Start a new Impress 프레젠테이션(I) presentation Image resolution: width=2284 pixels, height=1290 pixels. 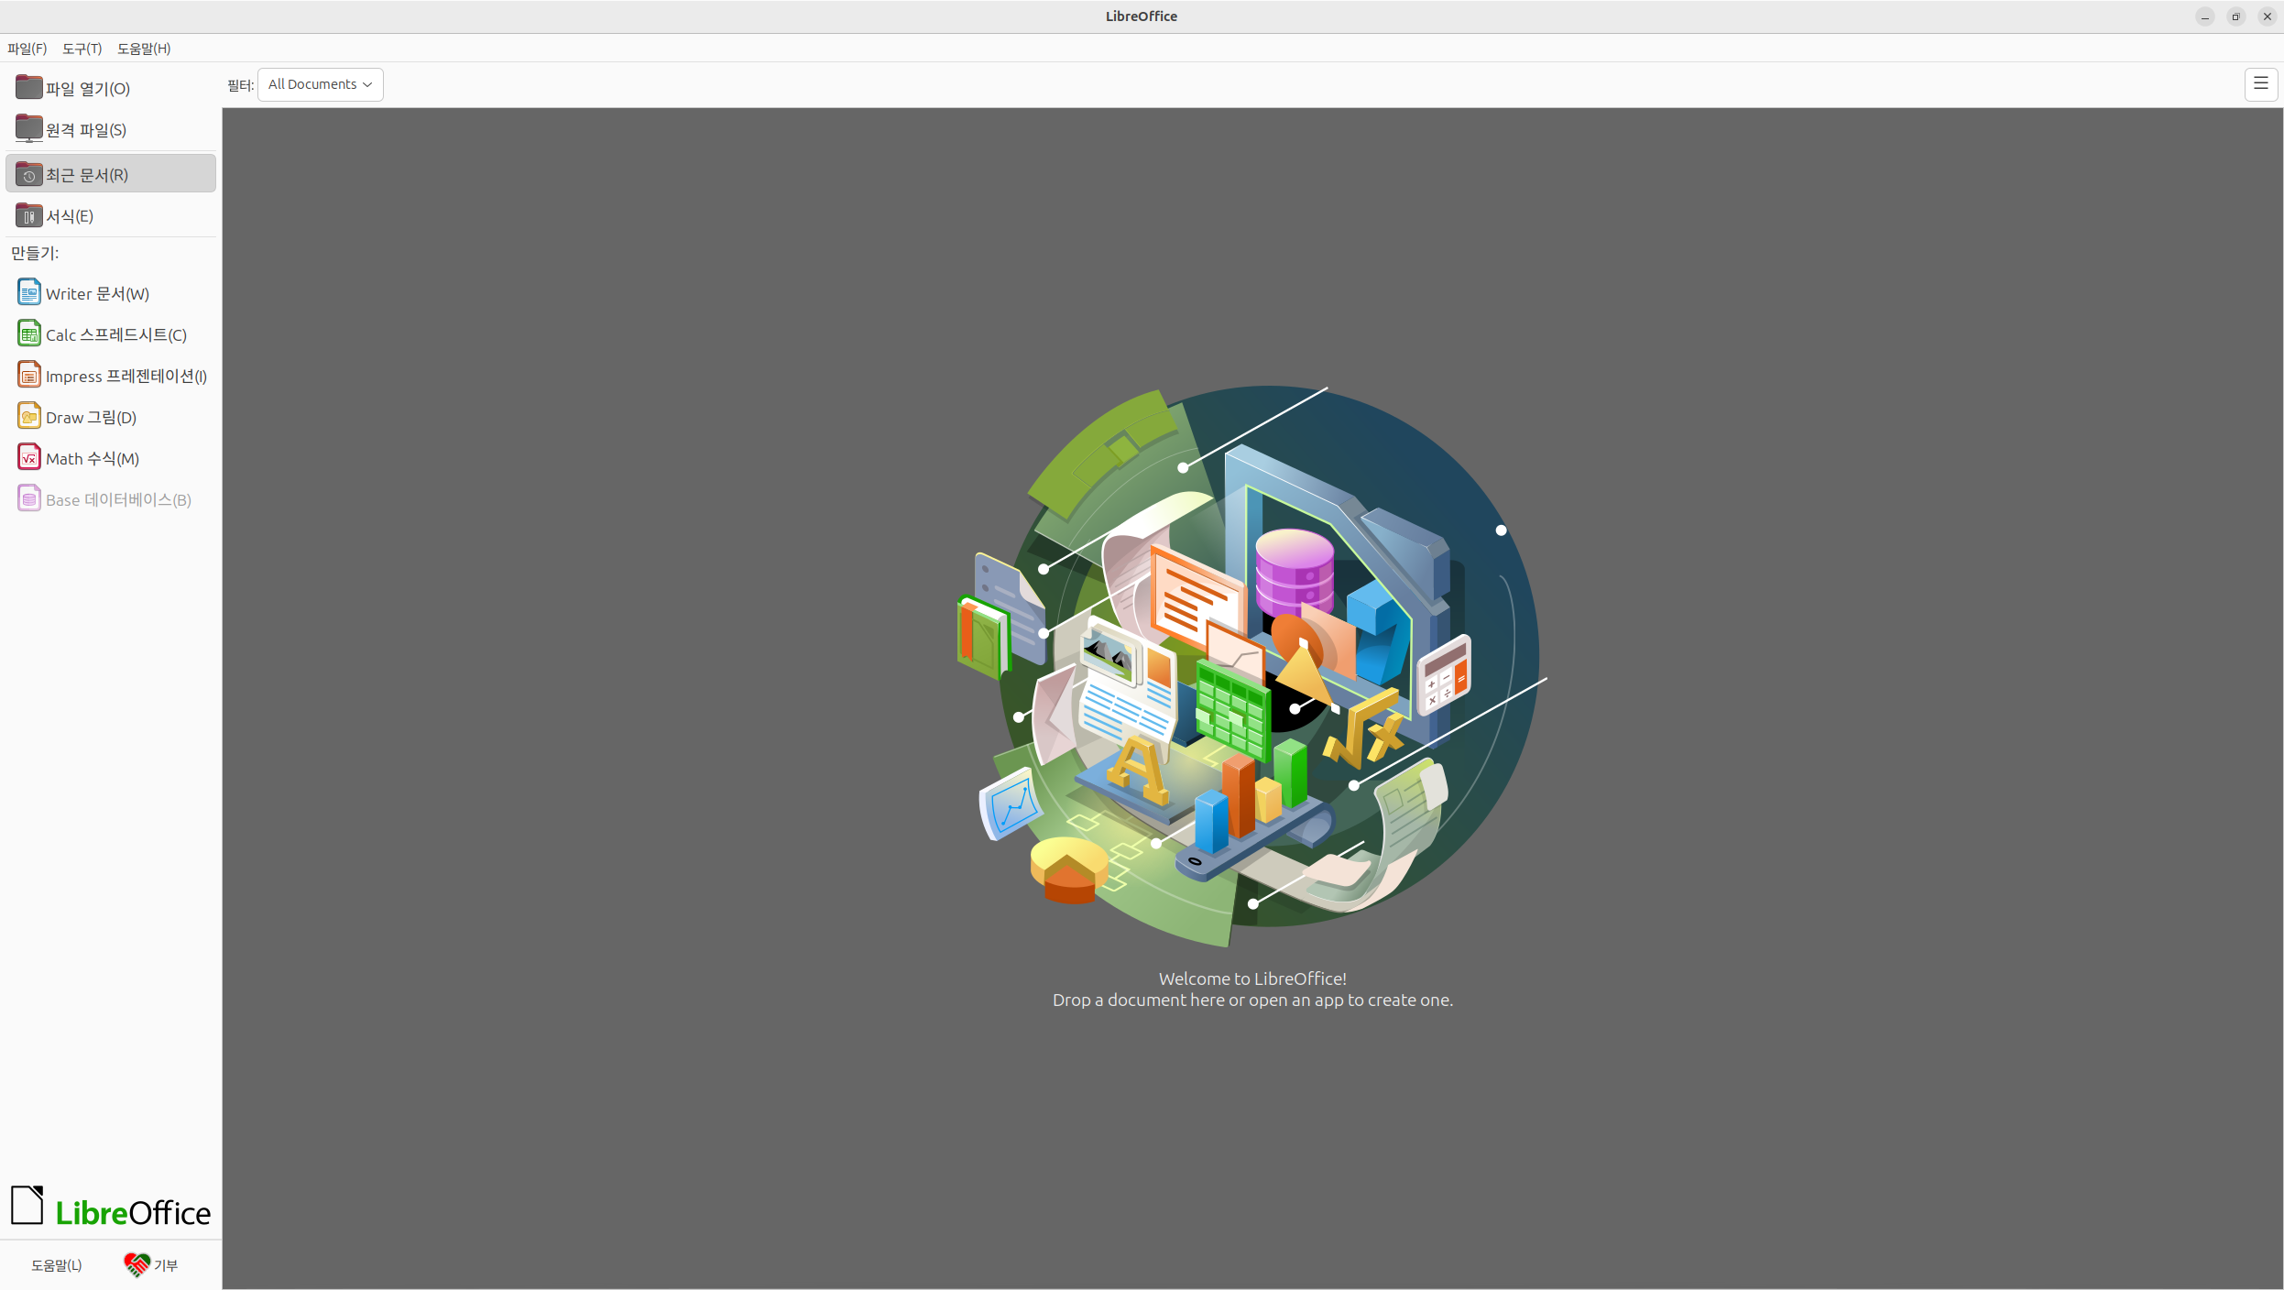[x=111, y=376]
